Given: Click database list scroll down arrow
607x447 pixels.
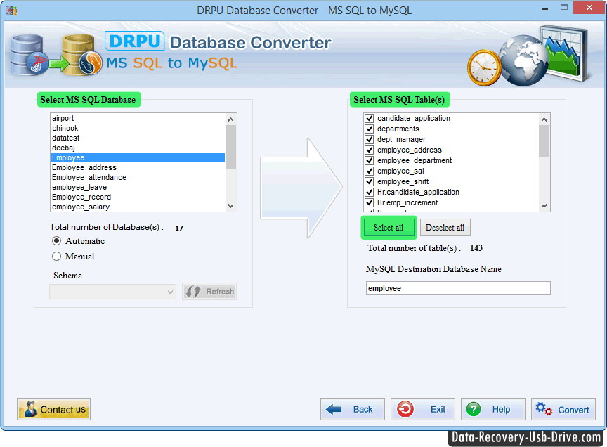Looking at the screenshot, I should click(x=230, y=206).
